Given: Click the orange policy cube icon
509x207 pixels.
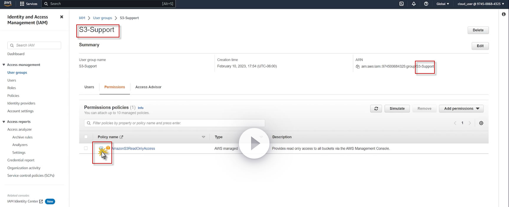Looking at the screenshot, I should 108,148.
